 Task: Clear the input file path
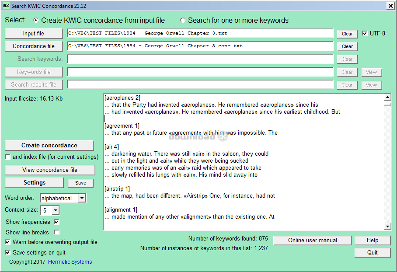pos(347,34)
